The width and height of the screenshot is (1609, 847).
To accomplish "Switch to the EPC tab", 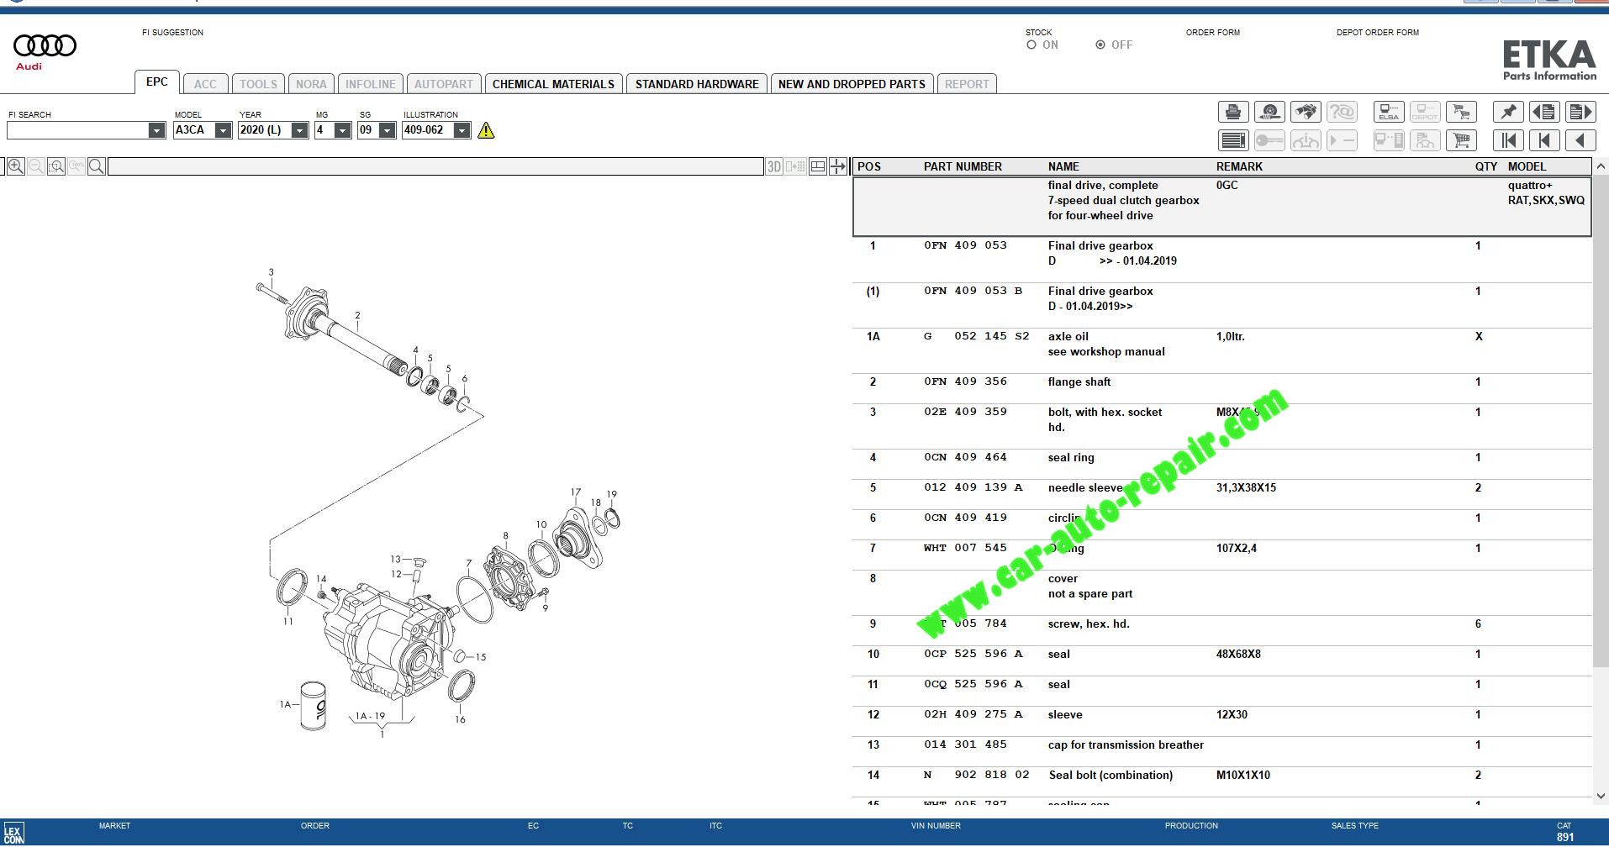I will (157, 82).
